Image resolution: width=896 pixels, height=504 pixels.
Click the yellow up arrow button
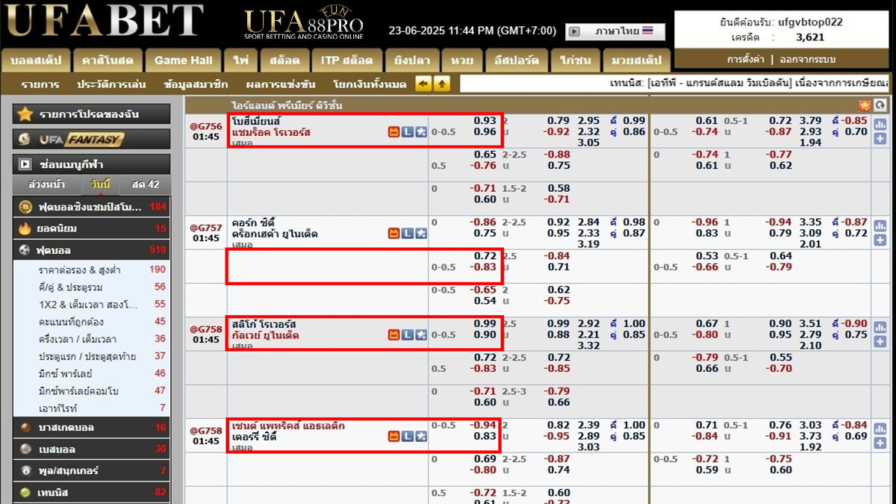tap(442, 84)
